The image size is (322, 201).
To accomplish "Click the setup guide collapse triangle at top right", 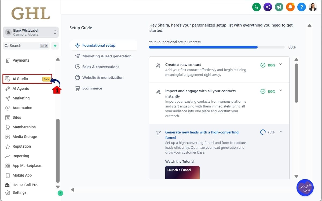I will tap(309, 26).
